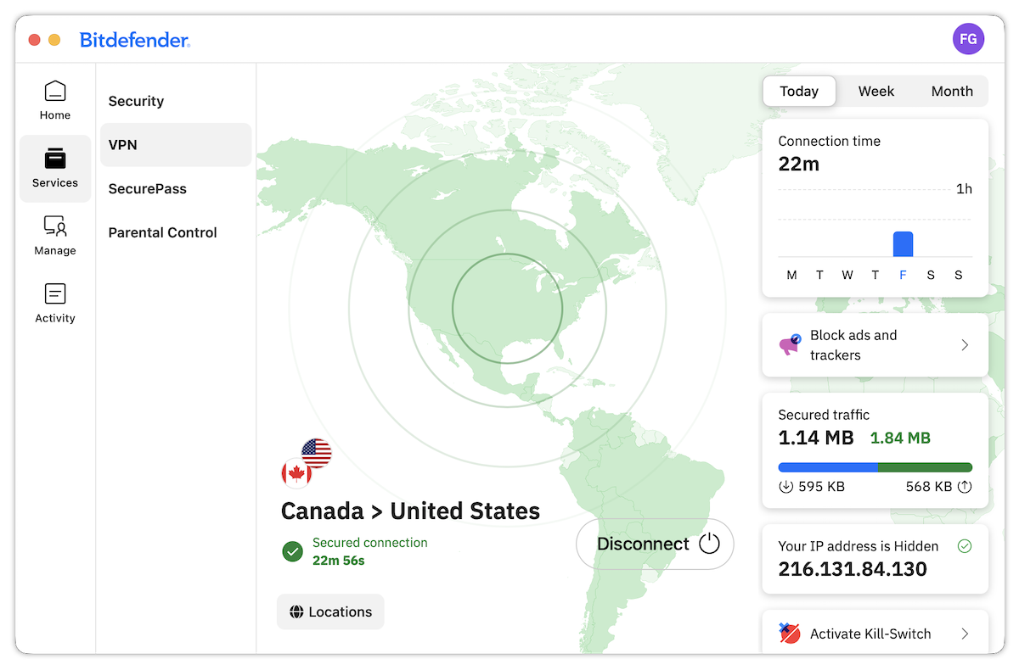The height and width of the screenshot is (670, 1019).
Task: Click the yellow minimize window button
Action: coord(54,40)
